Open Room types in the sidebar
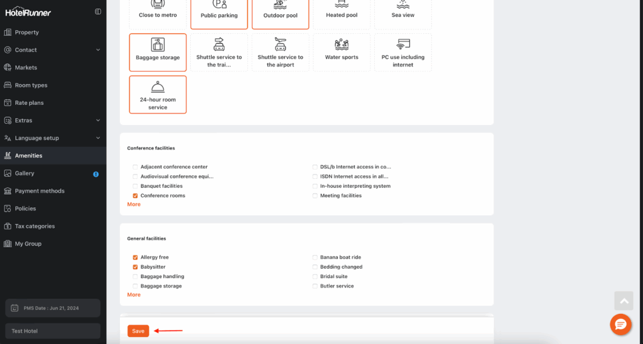This screenshot has height=344, width=643. (x=31, y=85)
